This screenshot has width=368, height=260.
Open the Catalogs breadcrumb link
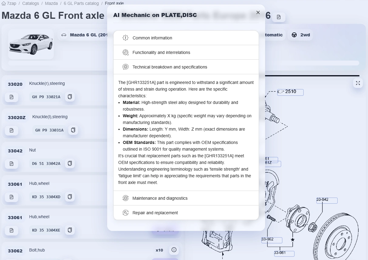pos(30,3)
